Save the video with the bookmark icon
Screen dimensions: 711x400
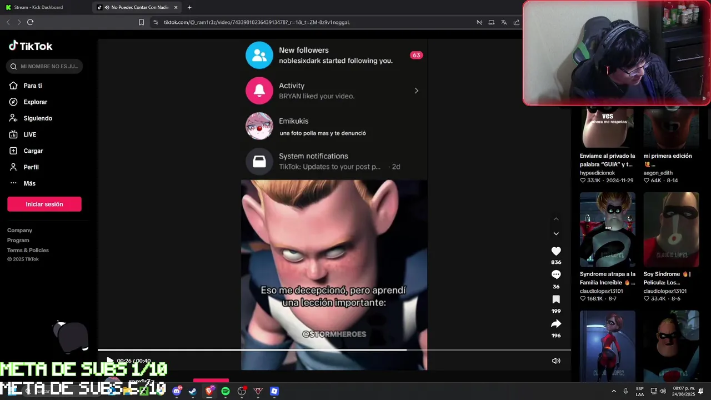point(556,299)
